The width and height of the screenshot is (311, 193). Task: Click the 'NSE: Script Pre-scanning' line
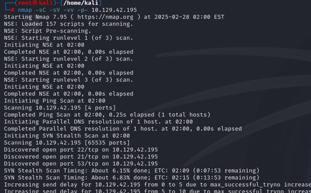coord(47,31)
